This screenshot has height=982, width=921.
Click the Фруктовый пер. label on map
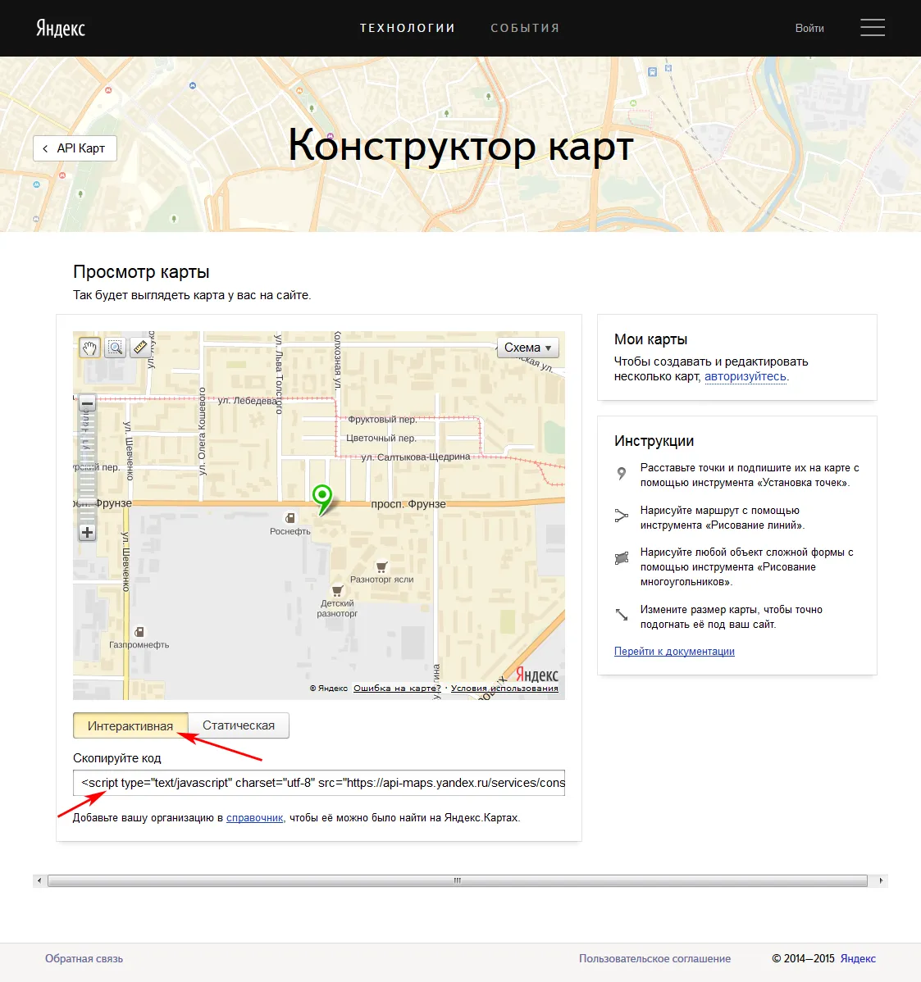coord(382,420)
